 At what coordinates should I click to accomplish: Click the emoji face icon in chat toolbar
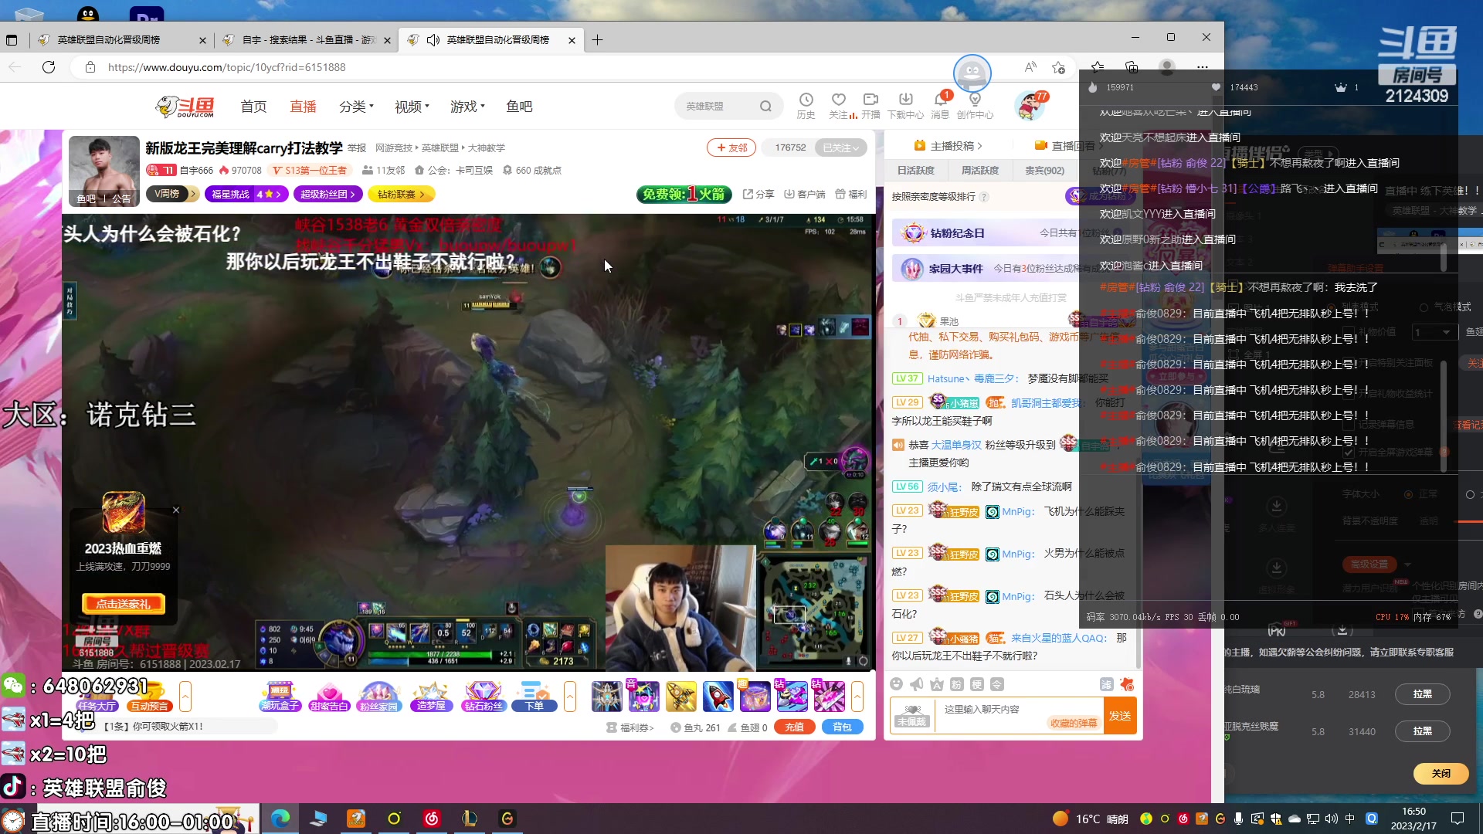click(896, 684)
